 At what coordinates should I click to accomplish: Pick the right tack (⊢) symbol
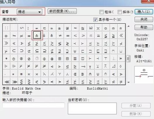tap(90, 58)
